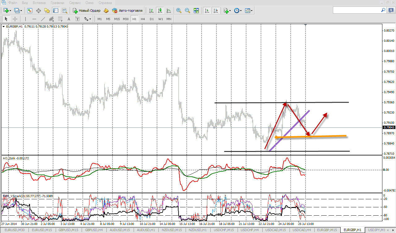
Task: Switch to the EURUSD,M30 chart tab
Action: 15,230
